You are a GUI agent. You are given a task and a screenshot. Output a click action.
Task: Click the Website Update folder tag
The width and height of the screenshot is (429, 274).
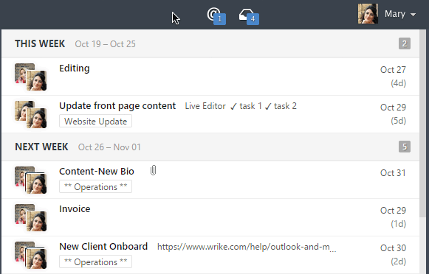(95, 121)
